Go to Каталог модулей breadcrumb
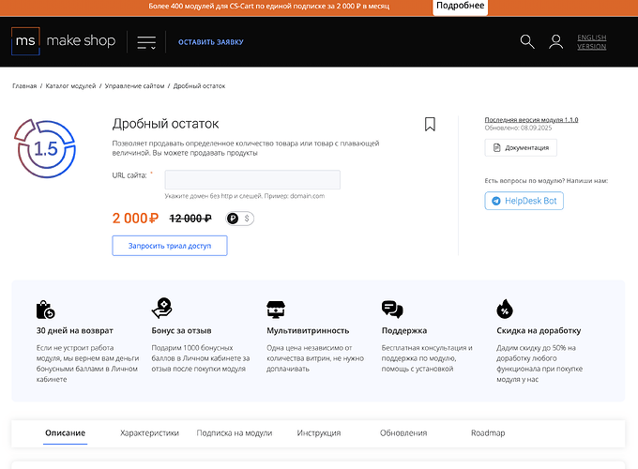The width and height of the screenshot is (638, 469). coord(70,86)
